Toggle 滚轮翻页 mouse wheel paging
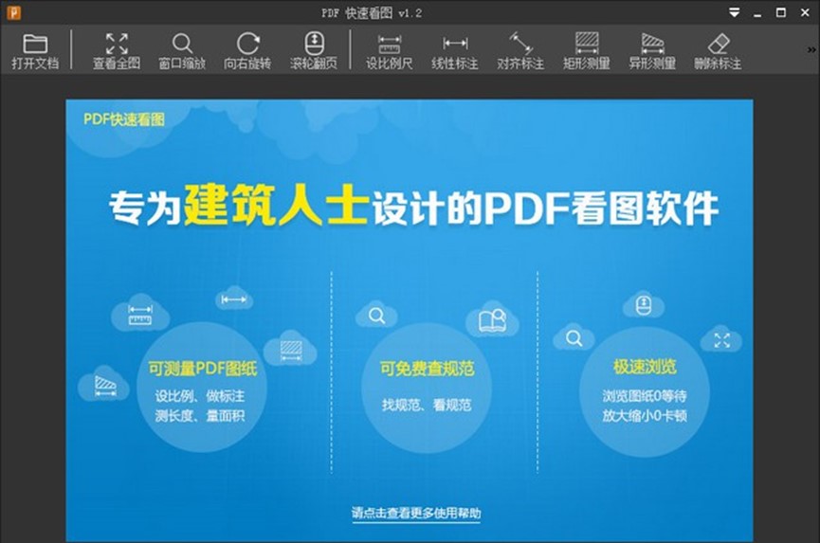 click(313, 51)
